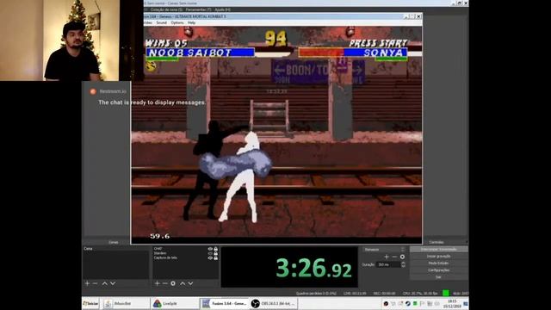Click the Steam icon in the system tray

pos(407,304)
